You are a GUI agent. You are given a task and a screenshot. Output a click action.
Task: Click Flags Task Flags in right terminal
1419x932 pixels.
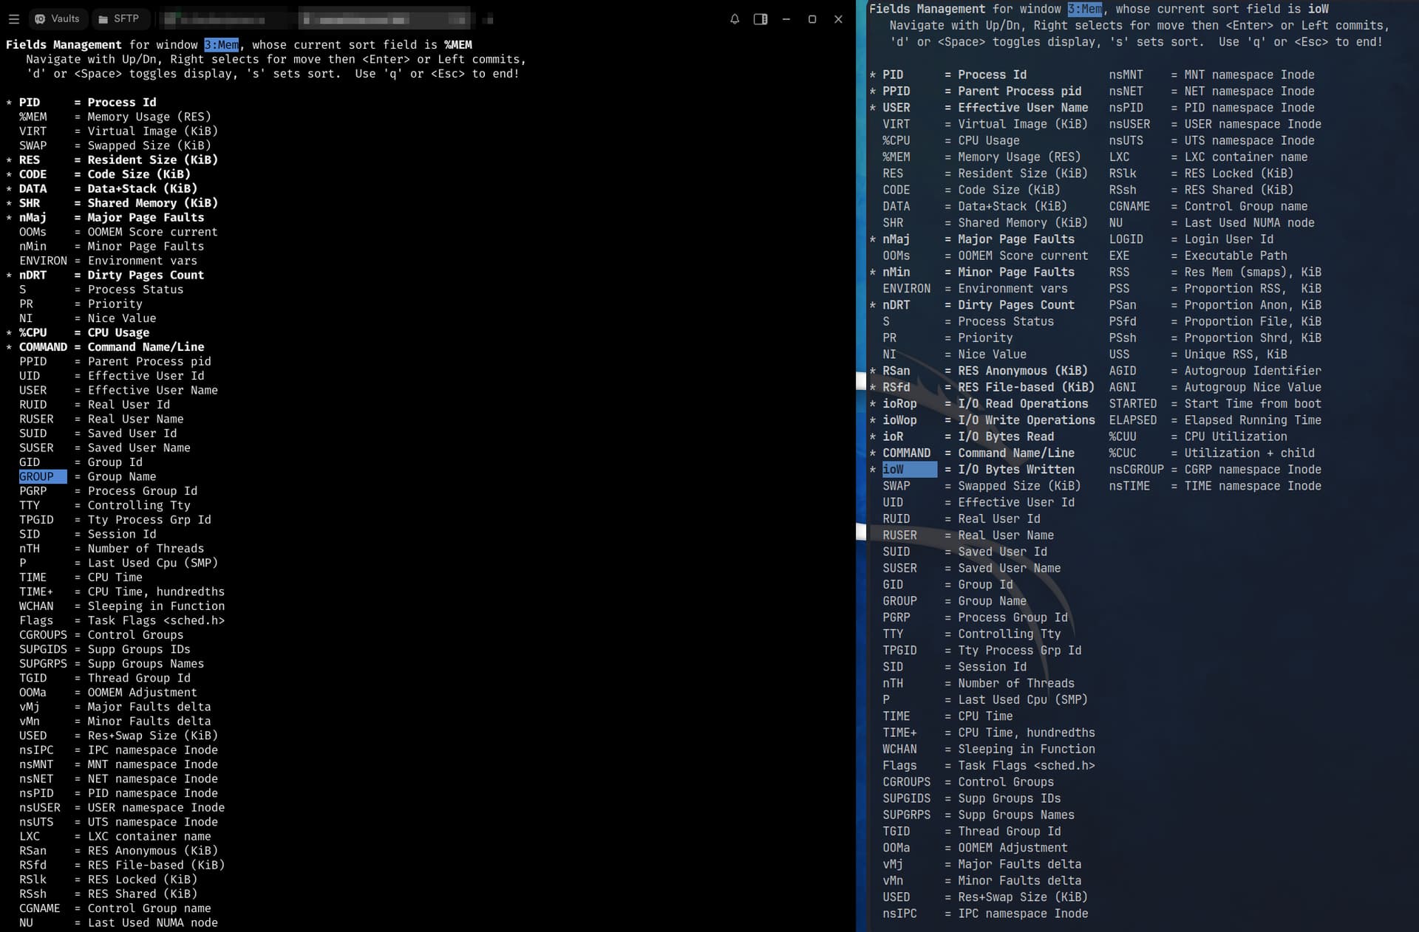point(989,766)
